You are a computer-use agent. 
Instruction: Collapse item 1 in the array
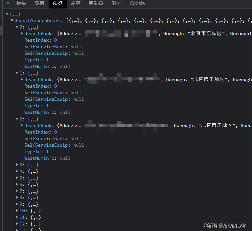tap(17, 73)
